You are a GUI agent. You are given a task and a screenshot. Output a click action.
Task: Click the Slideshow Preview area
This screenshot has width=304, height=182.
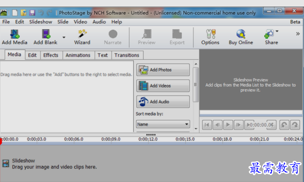point(251,80)
